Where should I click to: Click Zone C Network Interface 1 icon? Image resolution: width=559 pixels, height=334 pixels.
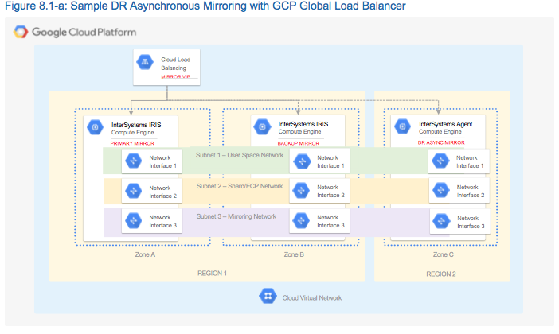440,161
